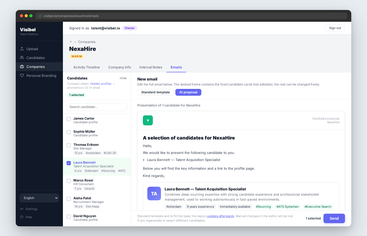Open the Hidden profiles link
367x236 pixels.
(x=101, y=84)
